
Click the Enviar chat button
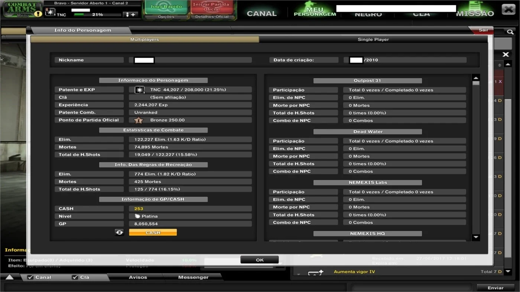point(495,288)
